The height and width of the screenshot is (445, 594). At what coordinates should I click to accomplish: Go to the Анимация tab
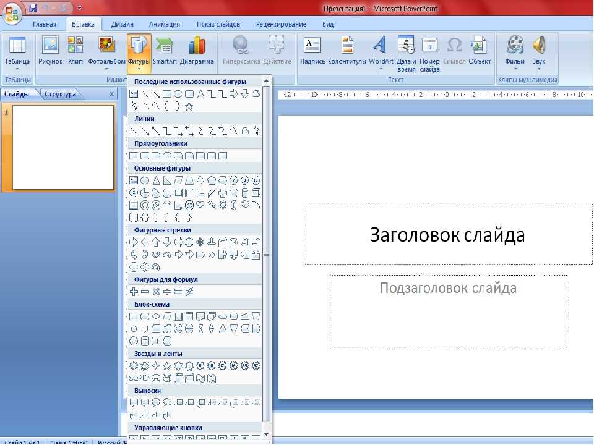point(165,24)
